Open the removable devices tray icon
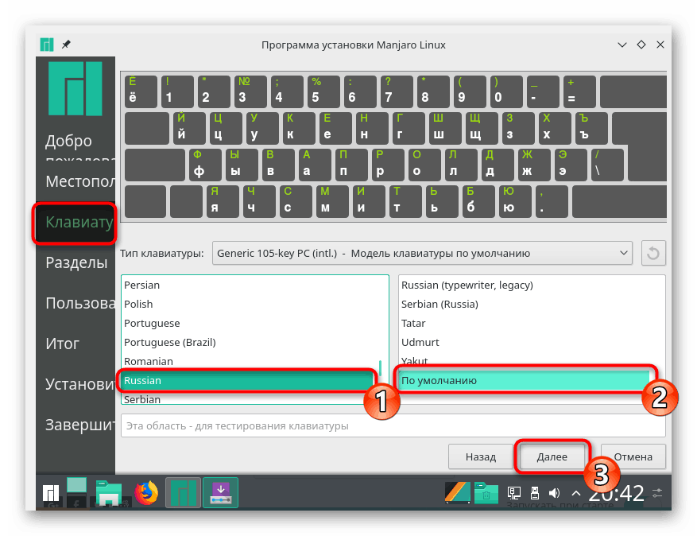 [535, 493]
